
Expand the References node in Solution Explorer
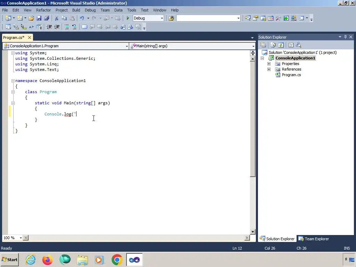click(269, 69)
